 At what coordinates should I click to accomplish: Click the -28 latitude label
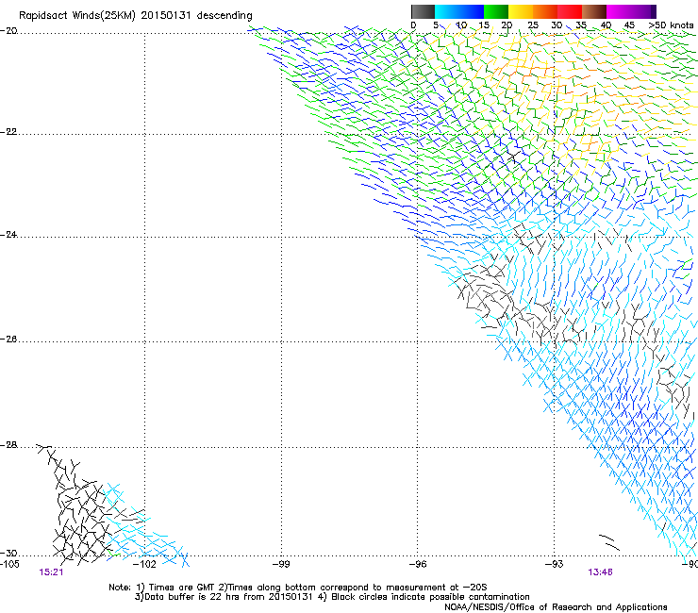8,445
